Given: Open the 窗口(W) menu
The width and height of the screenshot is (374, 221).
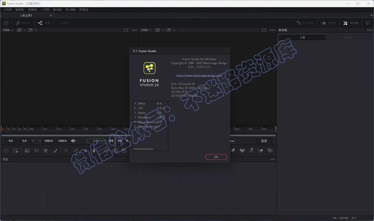Looking at the screenshot, I should 70,10.
